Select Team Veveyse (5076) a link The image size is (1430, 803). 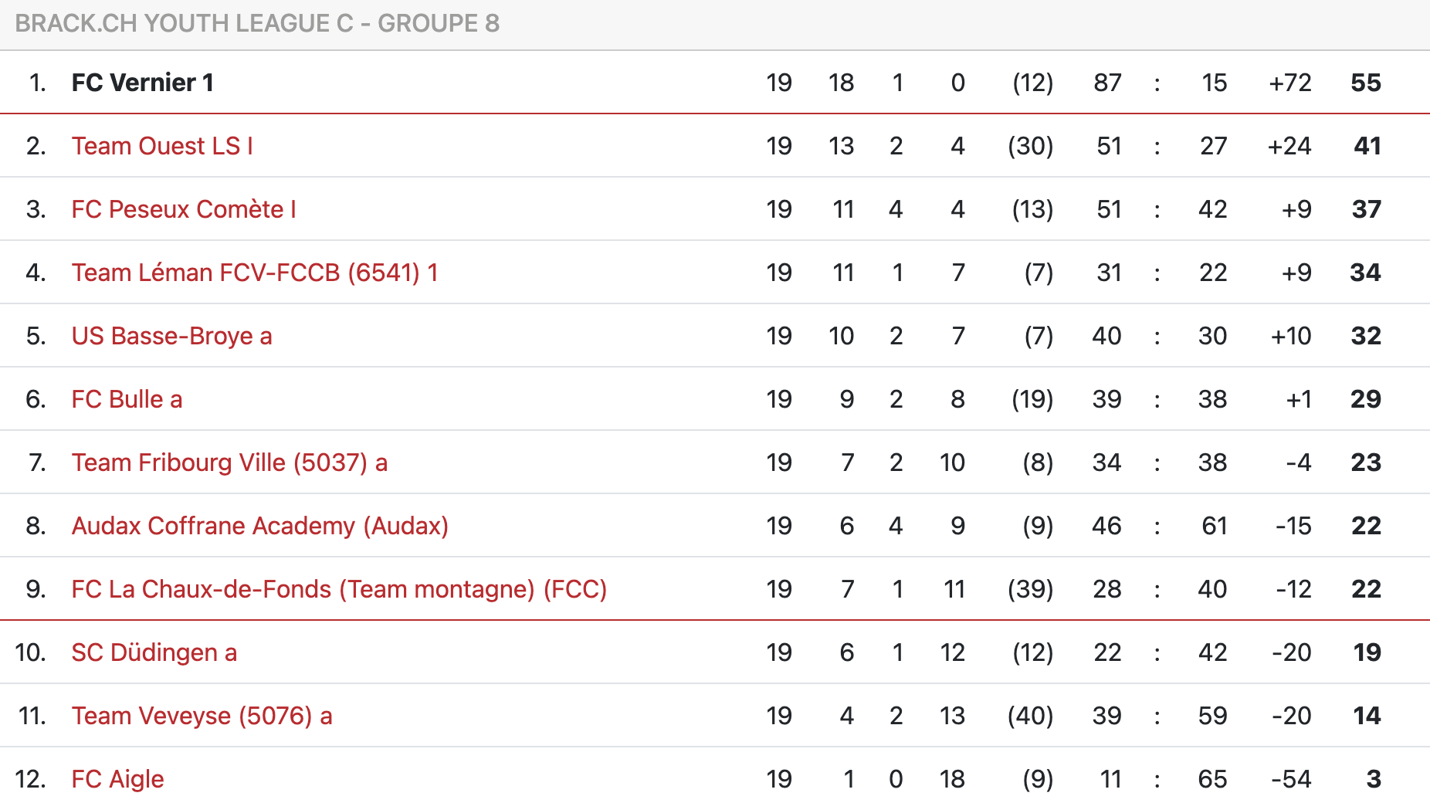[202, 716]
